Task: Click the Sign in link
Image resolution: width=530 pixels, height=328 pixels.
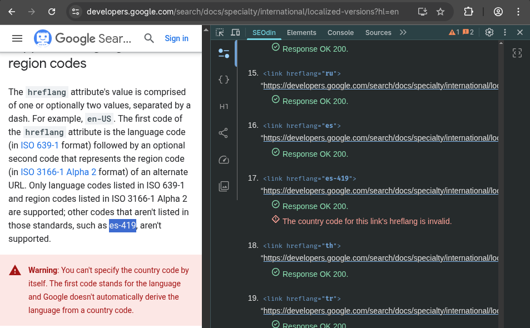Action: pos(176,38)
